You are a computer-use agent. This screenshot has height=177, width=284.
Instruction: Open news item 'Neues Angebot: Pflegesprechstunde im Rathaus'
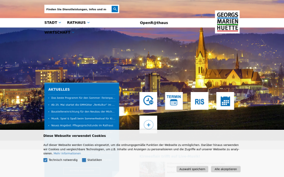coord(82,126)
